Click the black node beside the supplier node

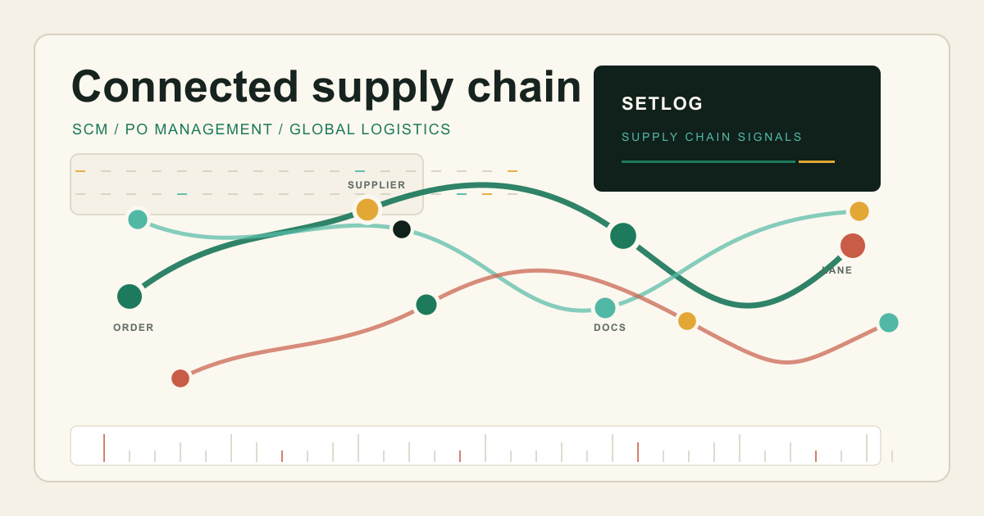tap(402, 229)
